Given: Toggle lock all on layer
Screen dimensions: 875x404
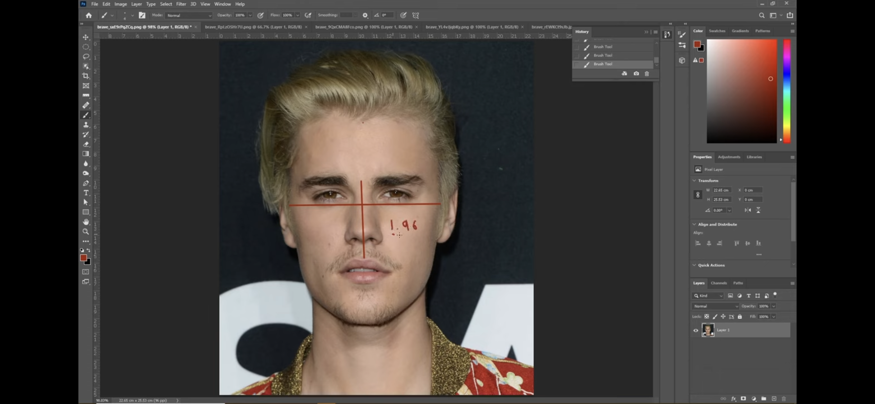Looking at the screenshot, I should [x=740, y=316].
